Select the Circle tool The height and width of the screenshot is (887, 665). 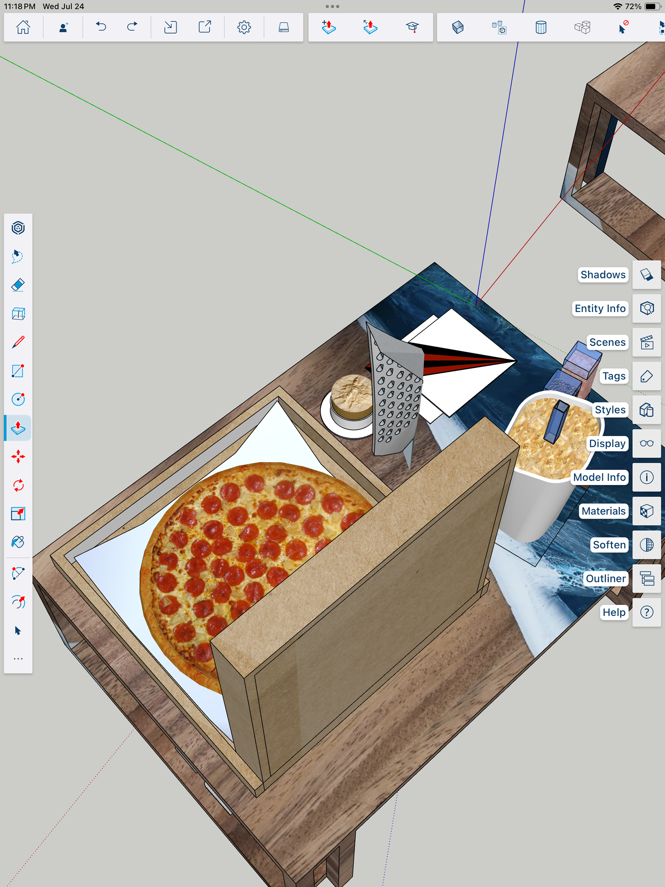18,399
